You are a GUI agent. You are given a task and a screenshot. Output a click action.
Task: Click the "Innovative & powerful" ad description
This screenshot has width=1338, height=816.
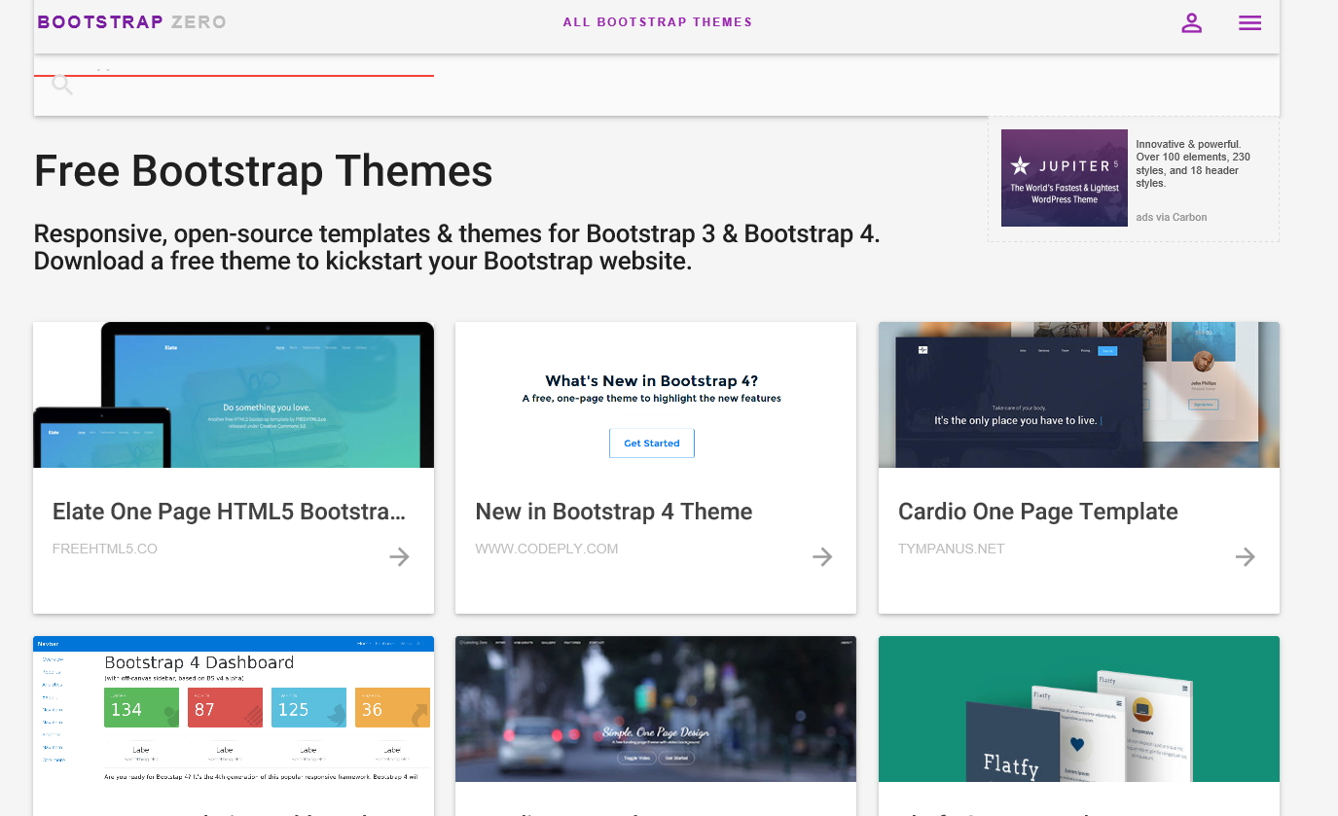click(1193, 163)
